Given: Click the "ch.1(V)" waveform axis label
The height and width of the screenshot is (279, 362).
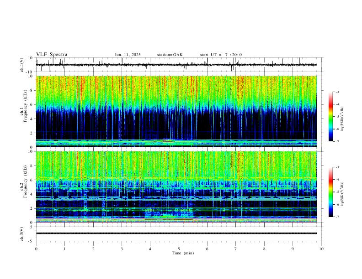Looking at the screenshot, I should (22, 65).
